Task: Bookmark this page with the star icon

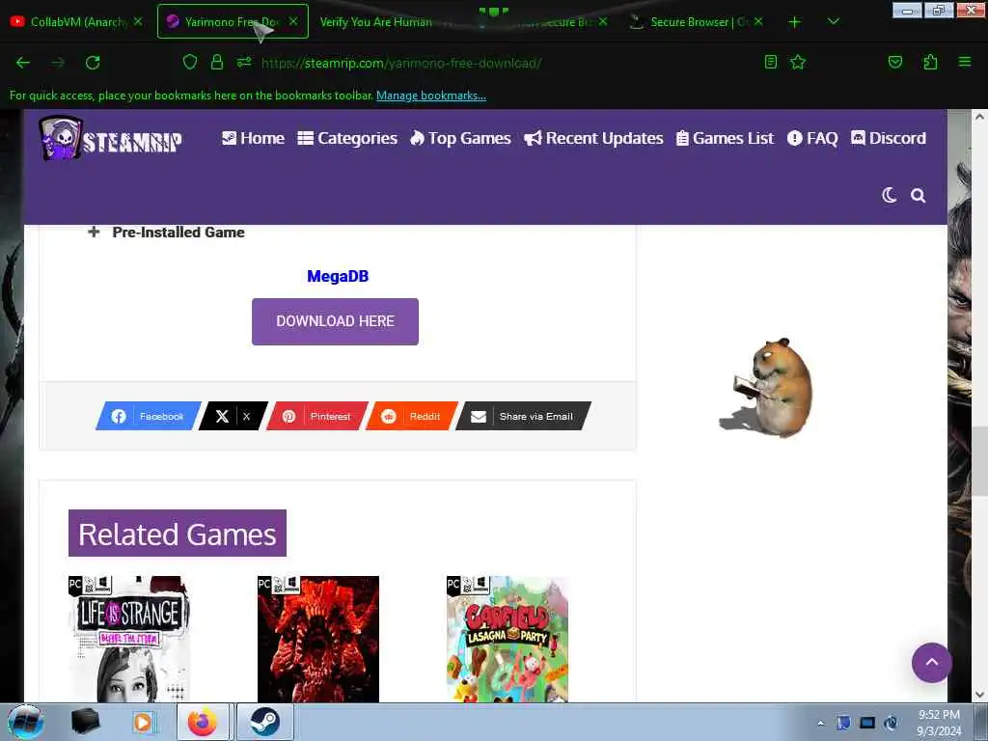Action: tap(798, 62)
